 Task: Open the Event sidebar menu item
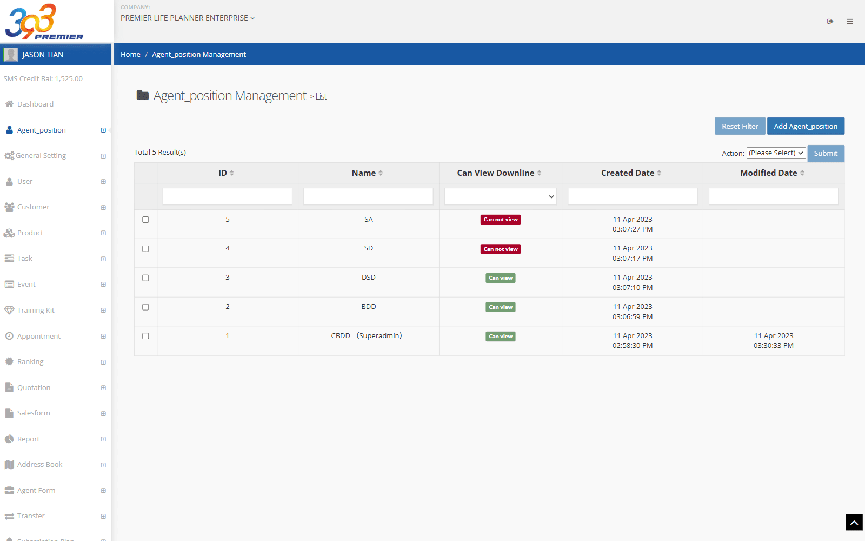pos(56,285)
